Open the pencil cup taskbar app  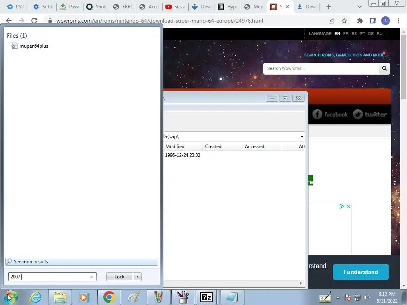click(x=158, y=297)
